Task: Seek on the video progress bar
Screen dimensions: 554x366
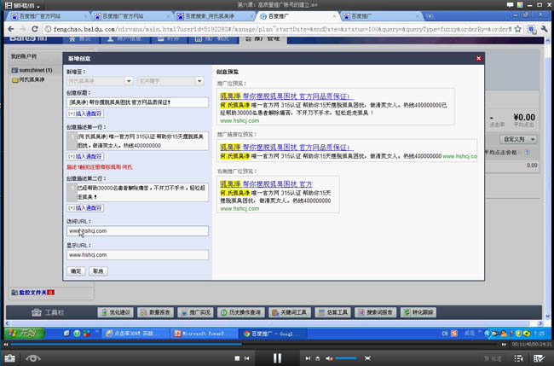Action: [254, 344]
